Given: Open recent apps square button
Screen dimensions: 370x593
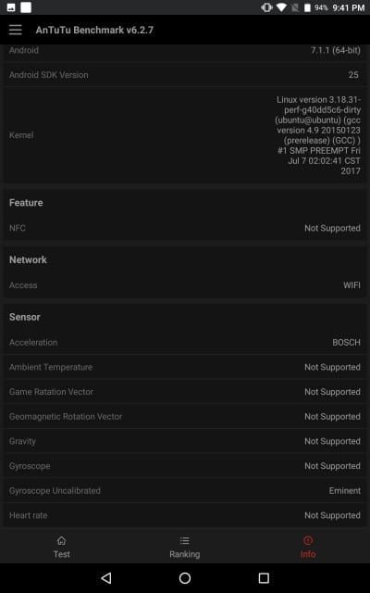Looking at the screenshot, I should [264, 577].
